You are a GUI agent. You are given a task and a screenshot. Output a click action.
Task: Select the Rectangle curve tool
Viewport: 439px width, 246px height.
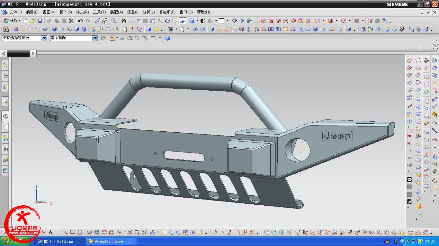tap(73, 232)
